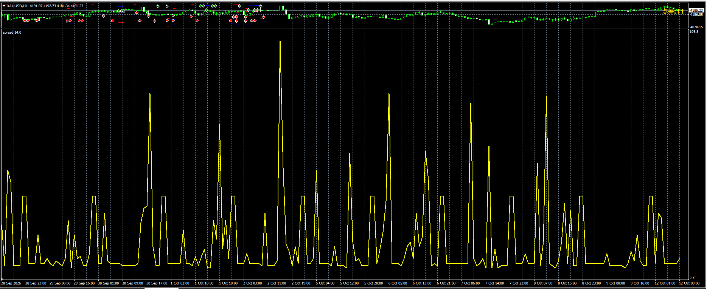Image resolution: width=707 pixels, height=289 pixels.
Task: Click the indicator scale minimum 5.2
Action: (x=692, y=277)
